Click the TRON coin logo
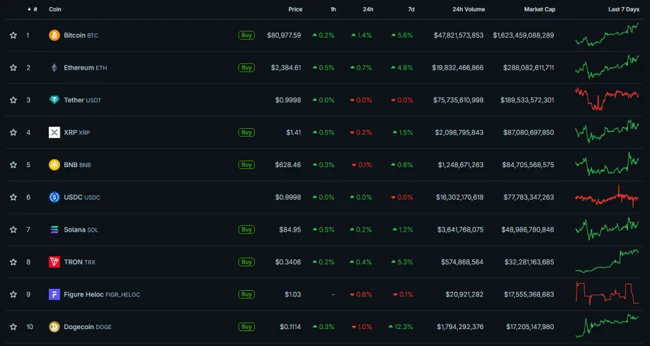 pos(55,262)
